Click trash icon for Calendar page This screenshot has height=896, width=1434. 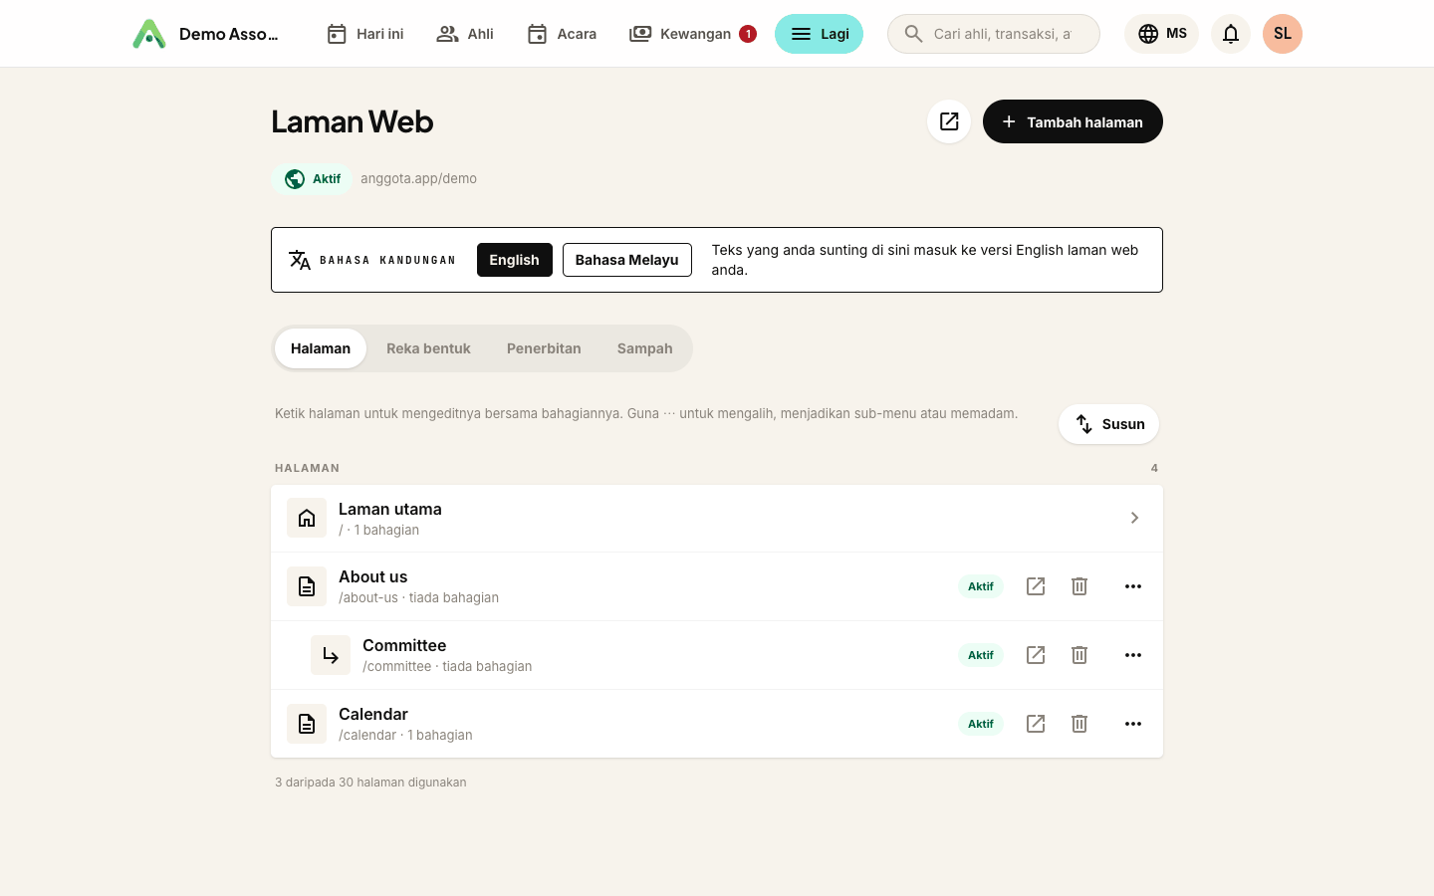(x=1079, y=724)
